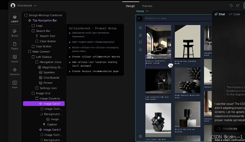
Task: Switch to the Code tab label
Action: (x=236, y=14)
